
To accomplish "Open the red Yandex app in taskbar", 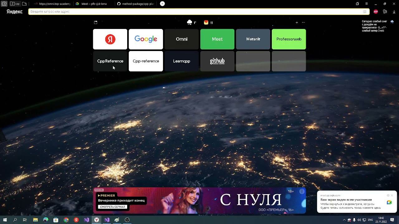I will tap(76, 220).
